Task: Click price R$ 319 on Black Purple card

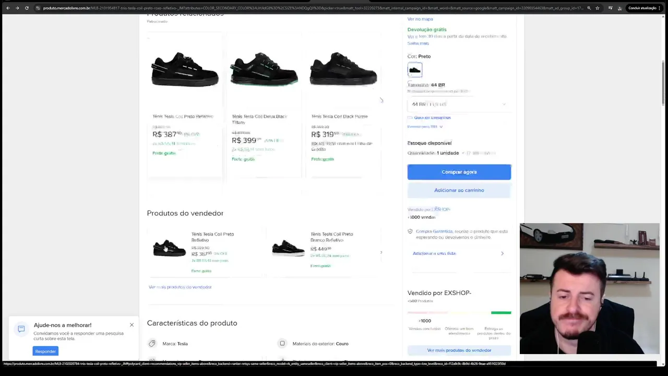Action: coord(325,134)
